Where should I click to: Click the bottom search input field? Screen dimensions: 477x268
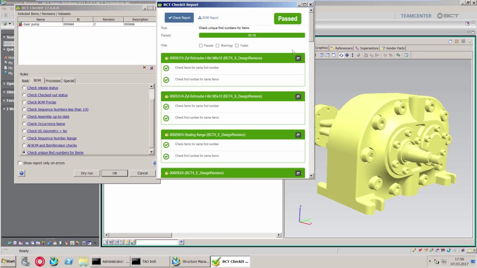pyautogui.click(x=157, y=242)
